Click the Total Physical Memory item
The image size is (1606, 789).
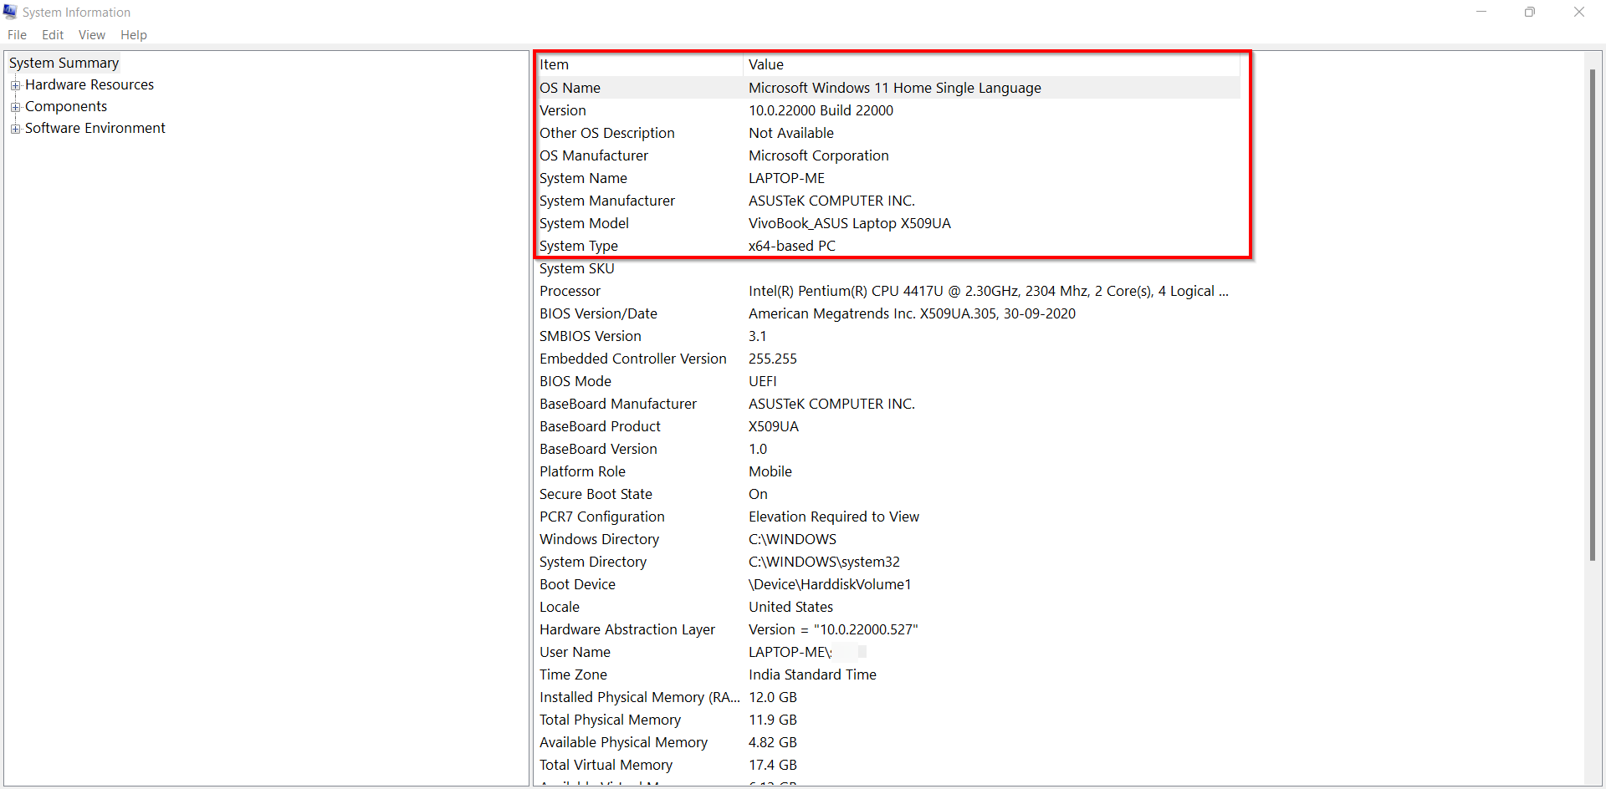[x=610, y=720]
